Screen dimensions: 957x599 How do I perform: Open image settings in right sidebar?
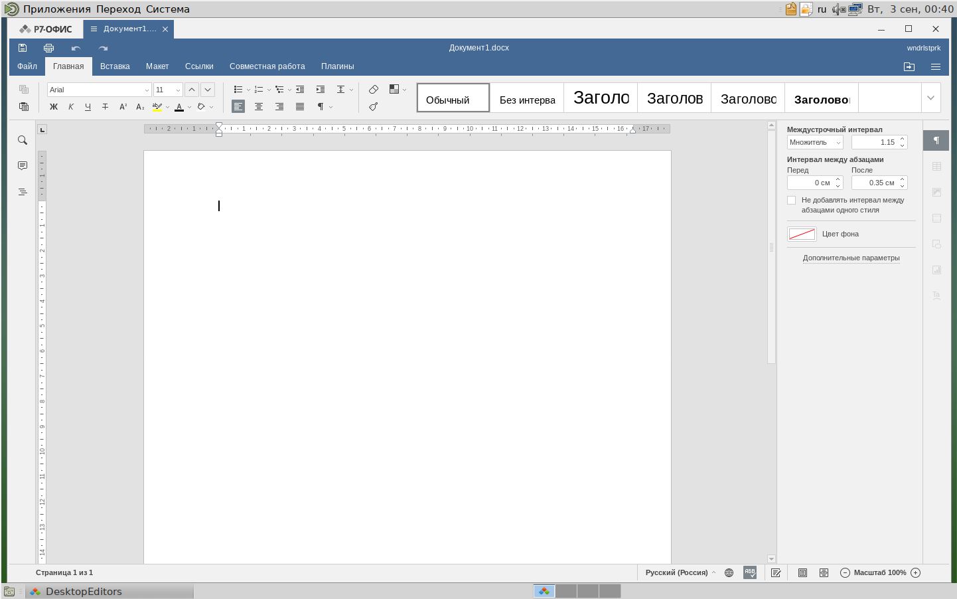pyautogui.click(x=936, y=192)
